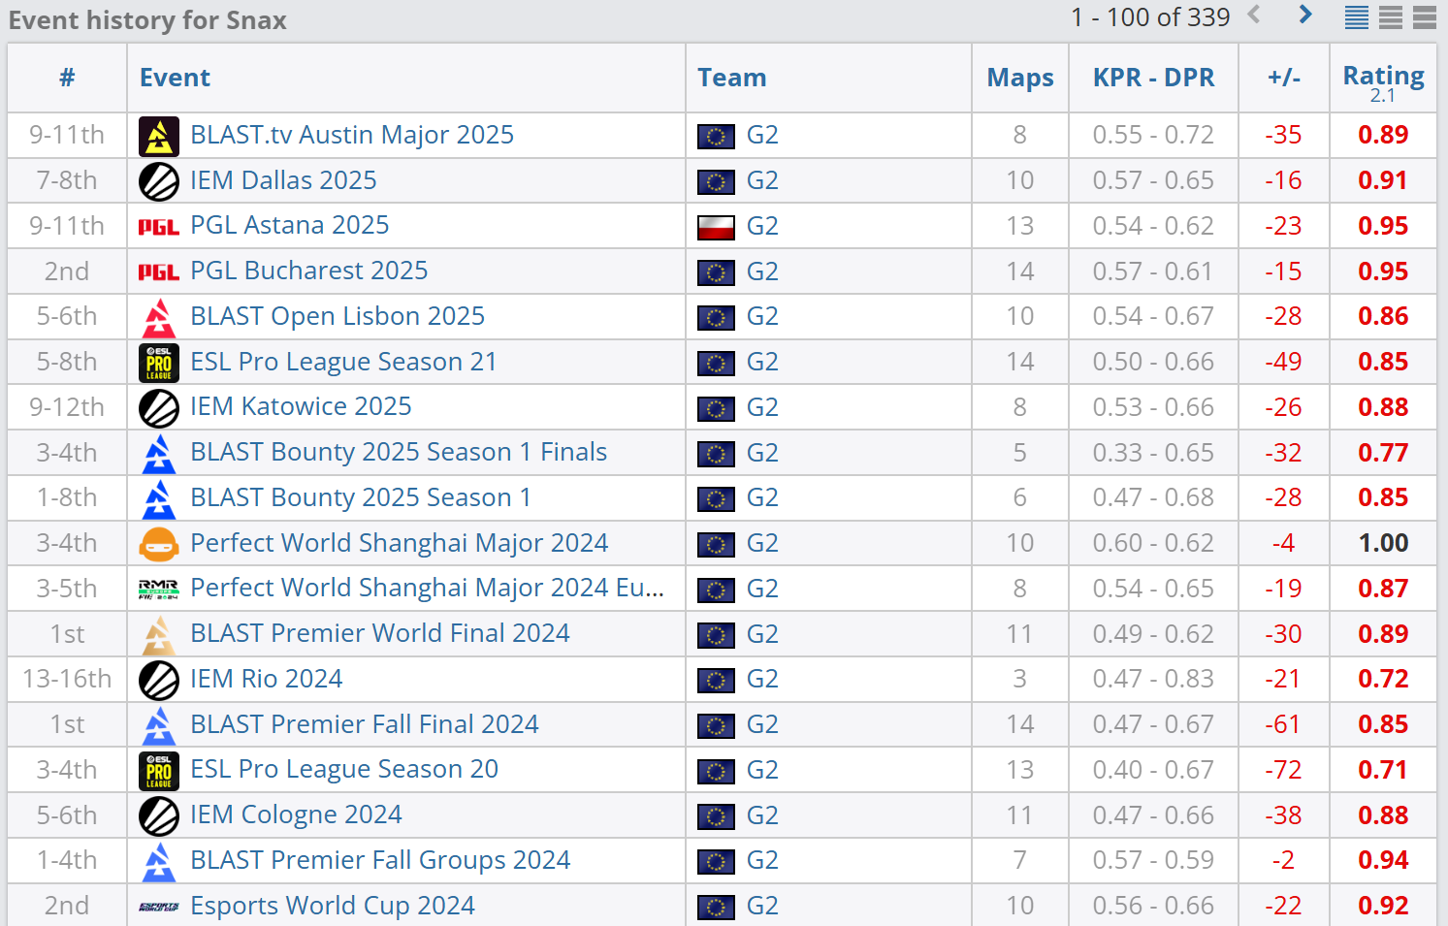Open BLAST Premier World Final 2024 link
The image size is (1448, 926).
(380, 633)
